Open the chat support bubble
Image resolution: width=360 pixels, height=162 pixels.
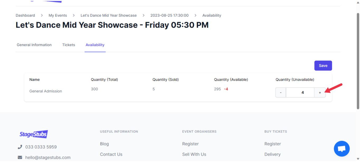click(x=342, y=149)
